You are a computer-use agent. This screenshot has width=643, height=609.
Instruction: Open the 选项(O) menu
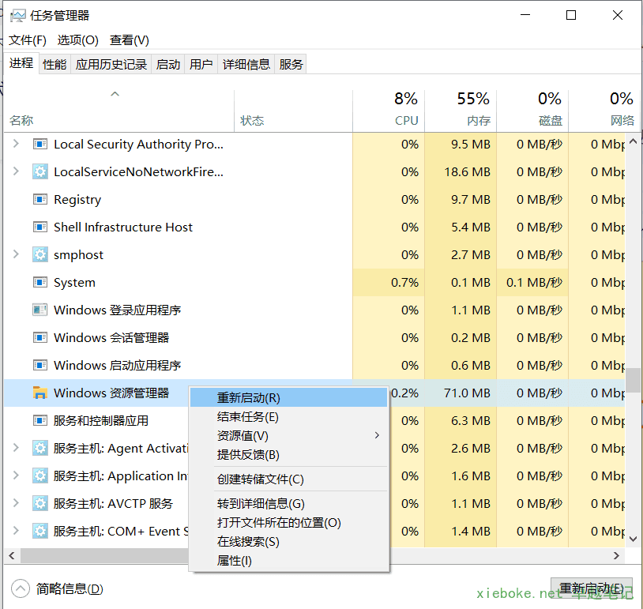click(x=77, y=40)
